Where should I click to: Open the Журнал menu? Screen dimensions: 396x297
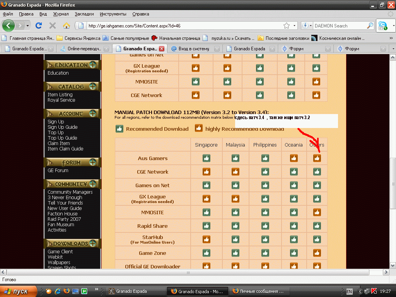(61, 14)
